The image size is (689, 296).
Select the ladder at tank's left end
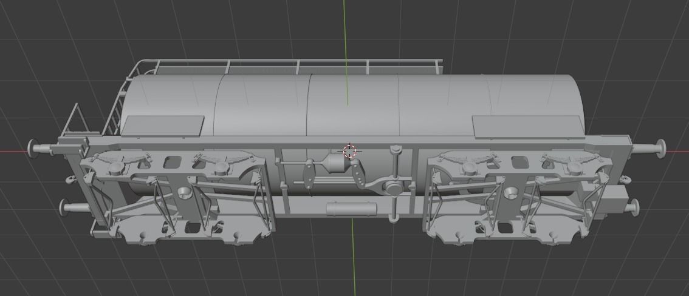(115, 106)
